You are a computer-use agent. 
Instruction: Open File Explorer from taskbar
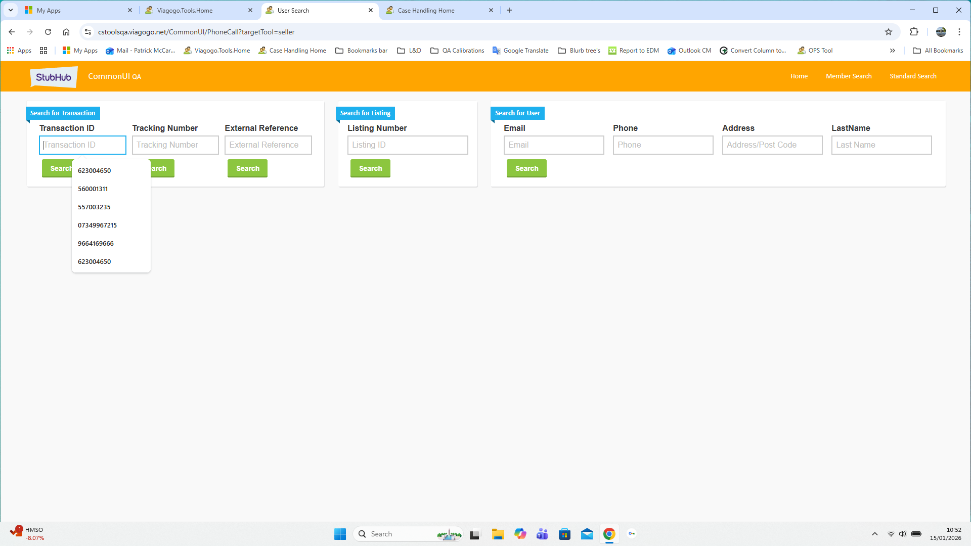(498, 534)
